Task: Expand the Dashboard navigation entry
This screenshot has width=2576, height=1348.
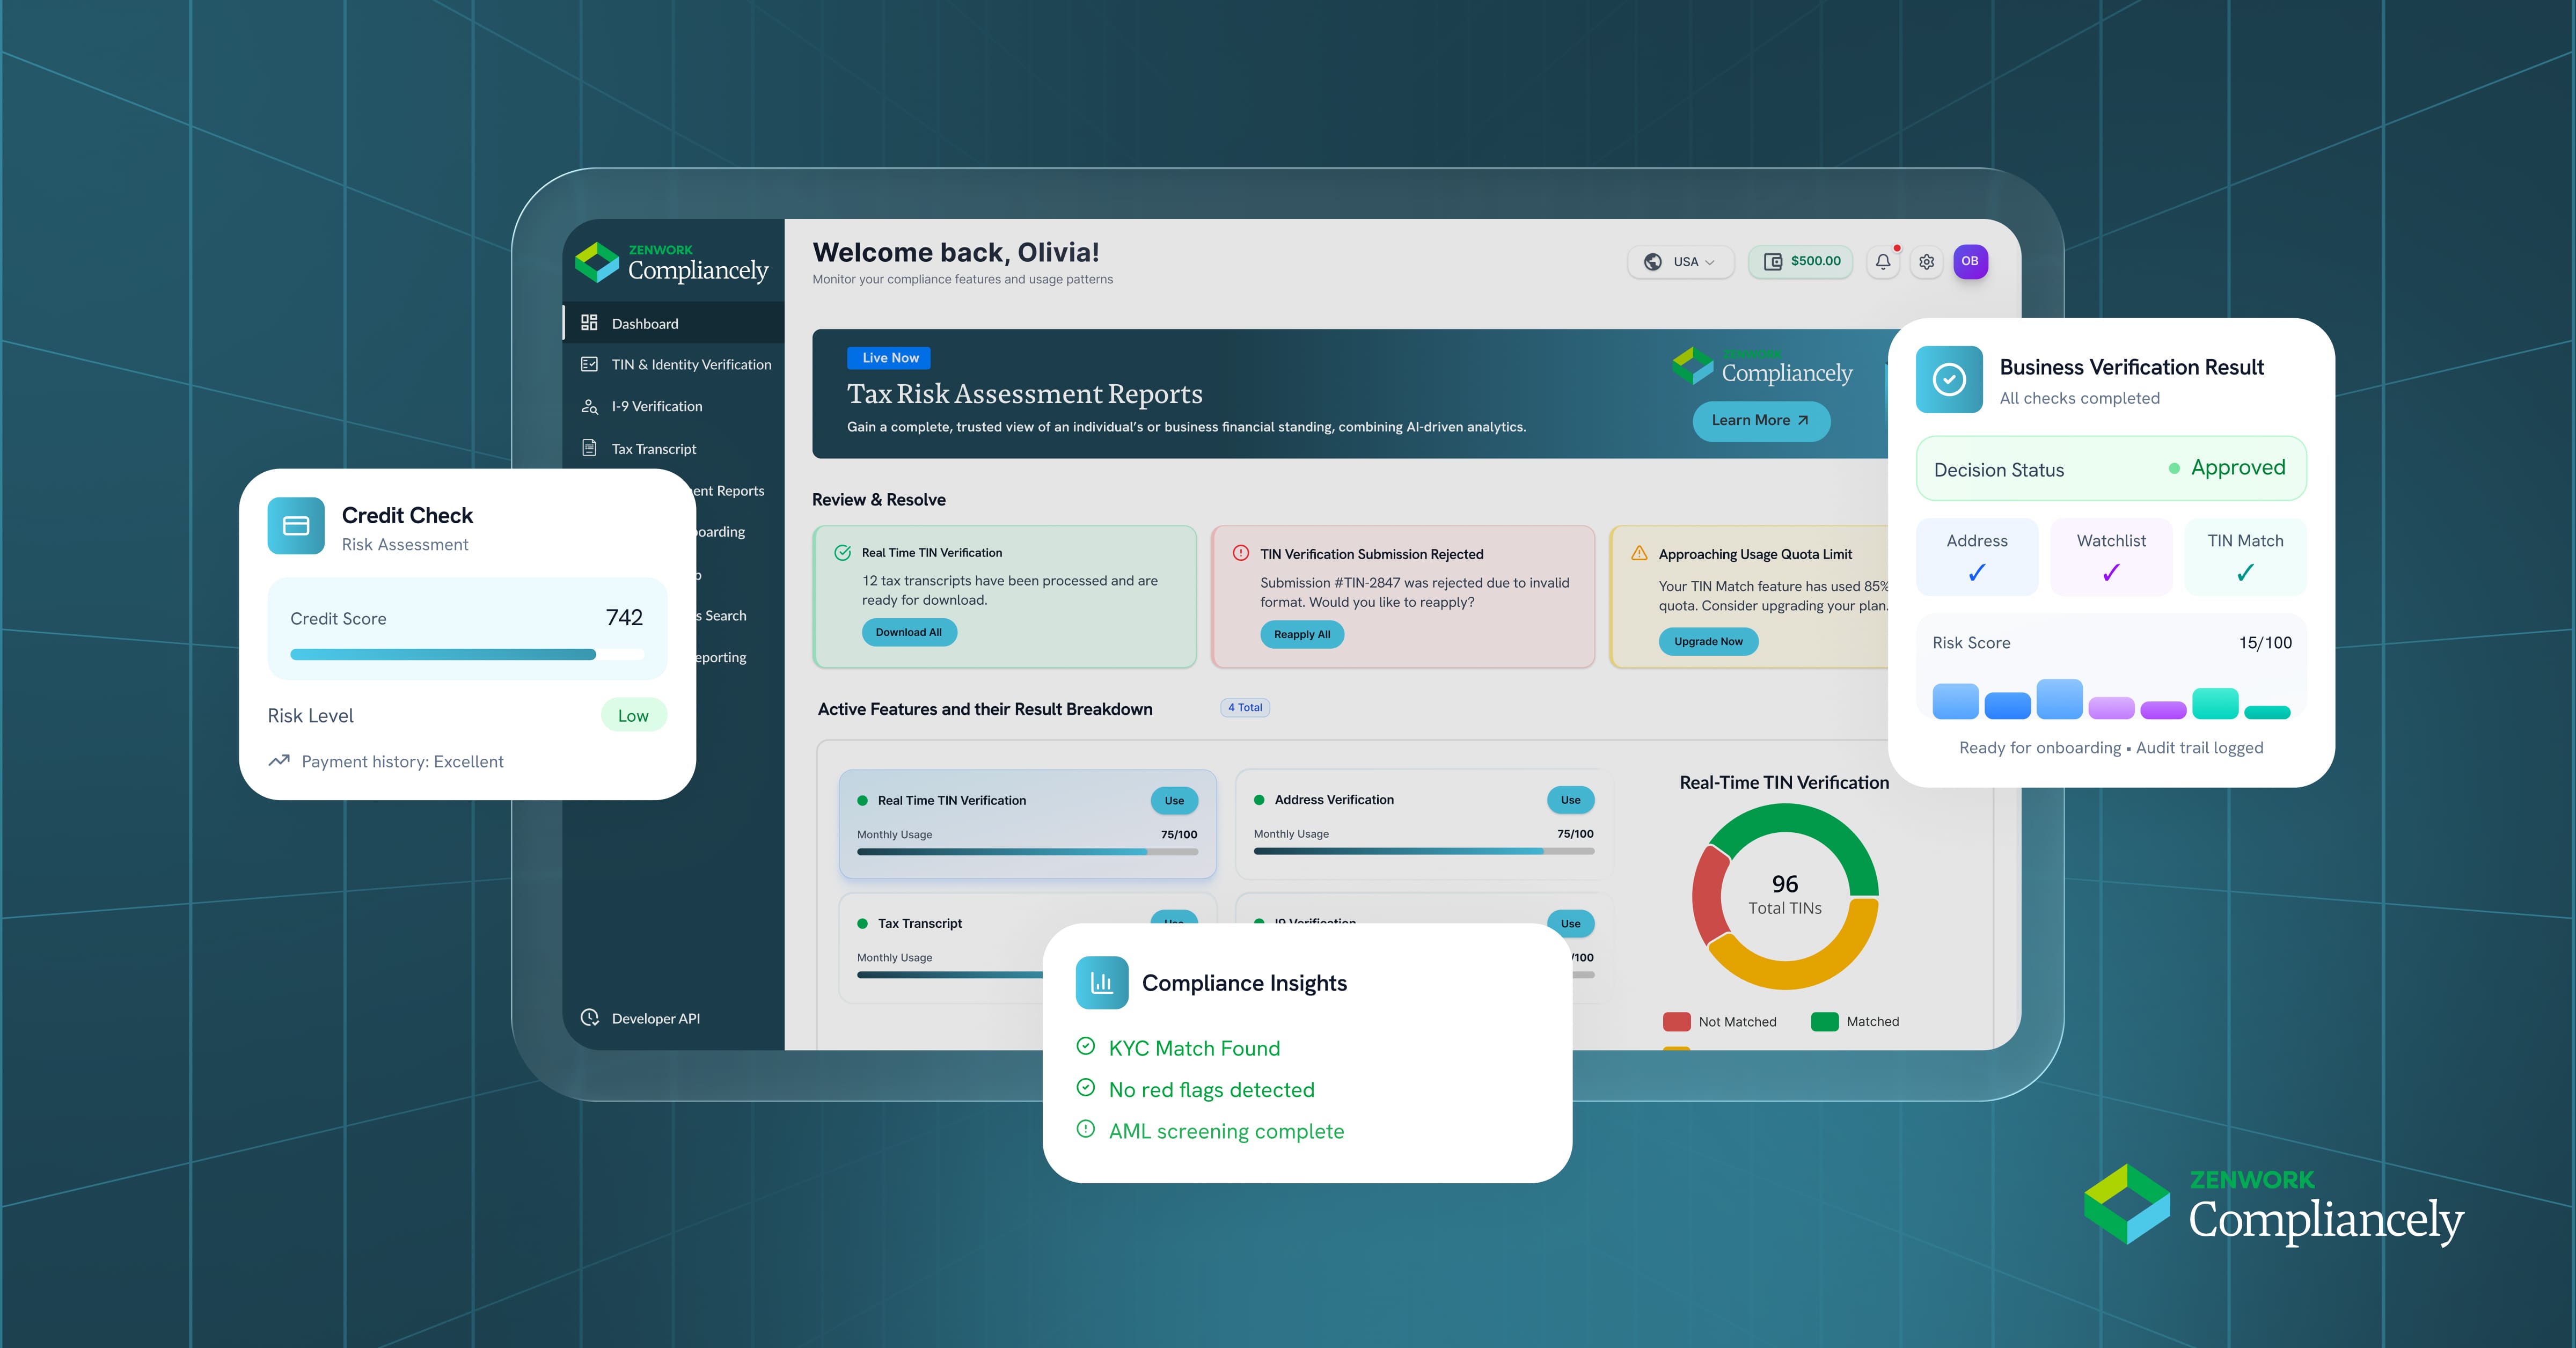Action: tap(645, 322)
